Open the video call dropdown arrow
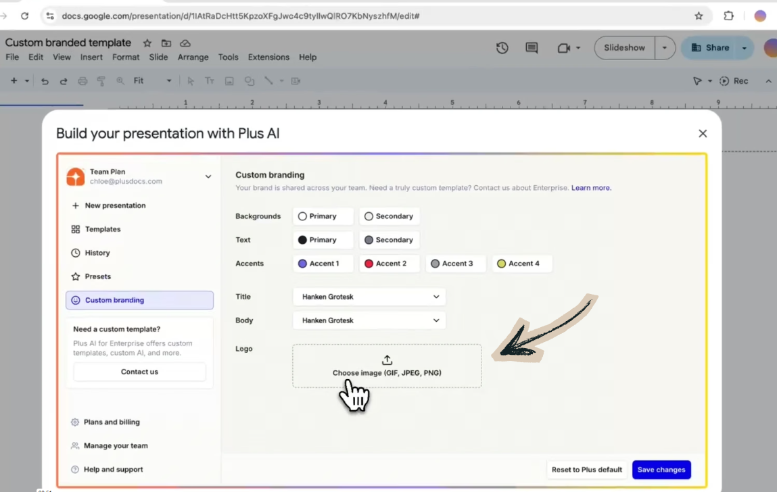This screenshot has height=492, width=777. click(x=578, y=48)
